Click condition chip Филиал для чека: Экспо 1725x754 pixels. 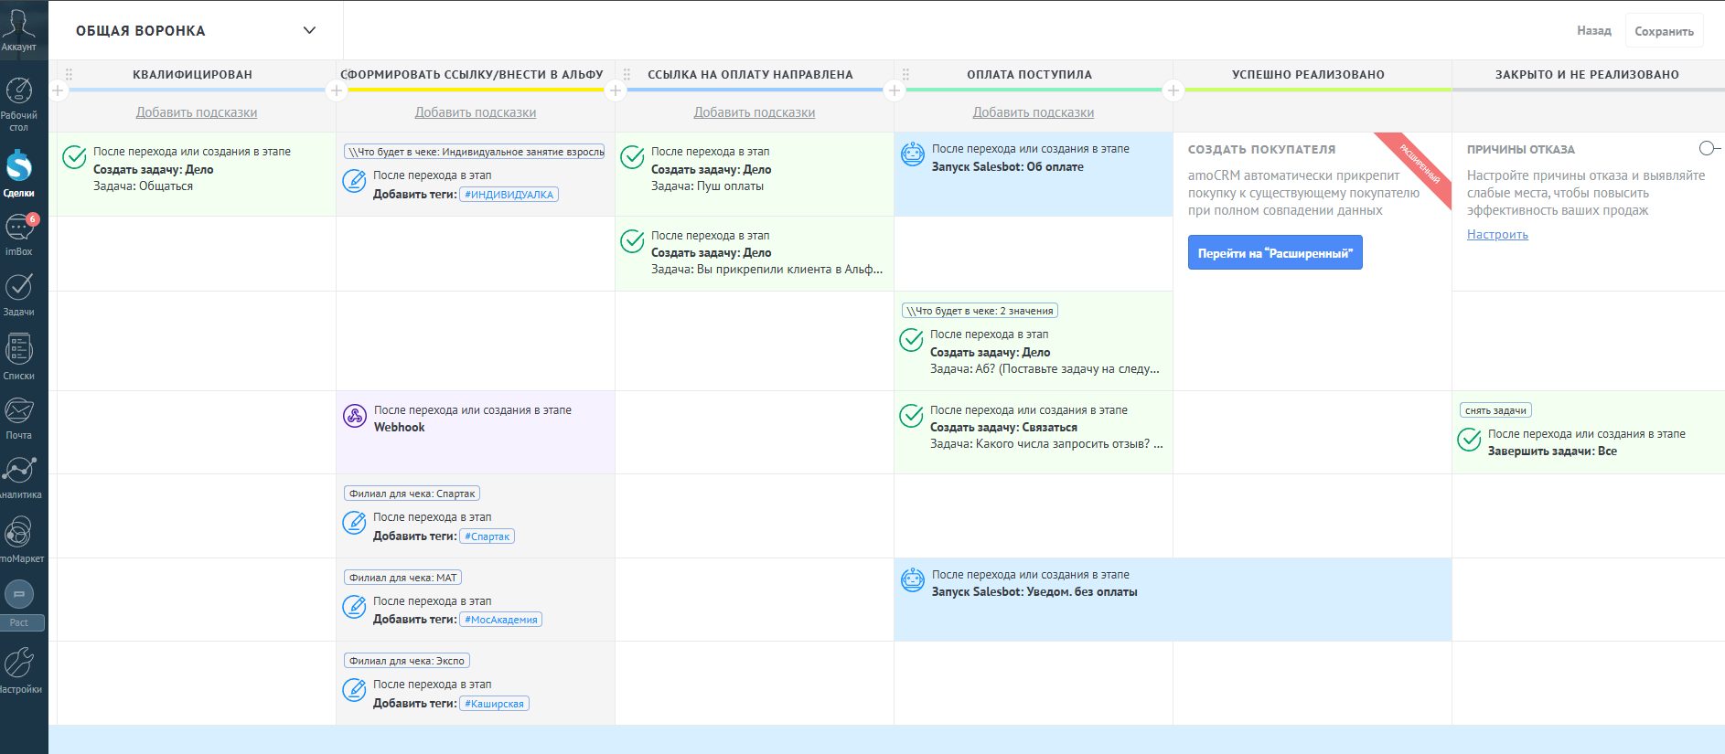[x=407, y=661]
